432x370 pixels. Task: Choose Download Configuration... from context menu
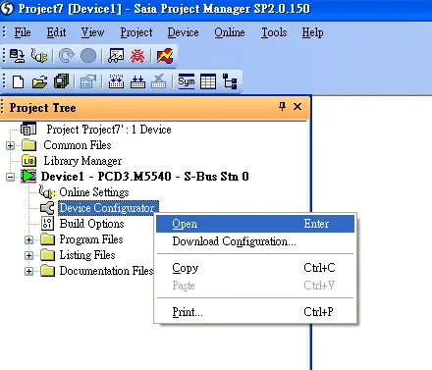(255, 241)
